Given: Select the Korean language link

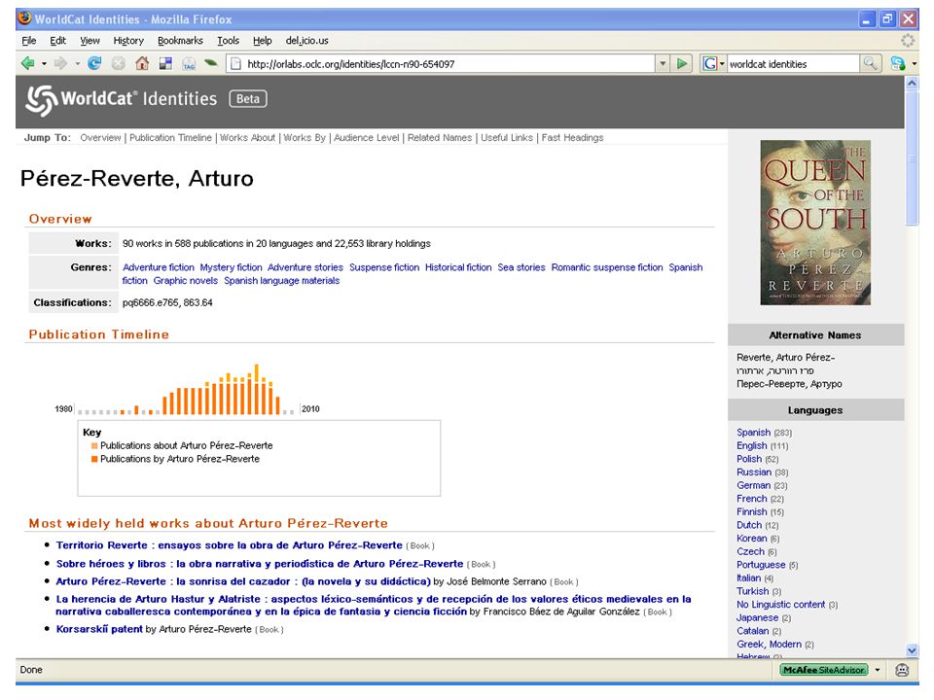Looking at the screenshot, I should tap(752, 538).
